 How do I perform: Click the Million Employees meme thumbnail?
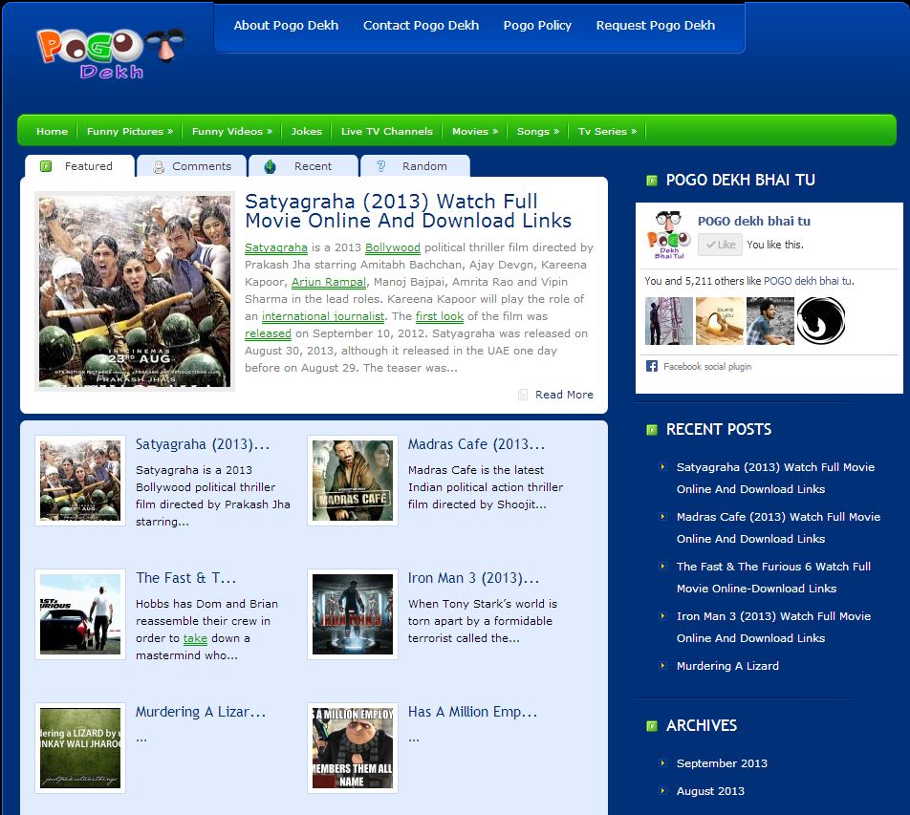[353, 748]
